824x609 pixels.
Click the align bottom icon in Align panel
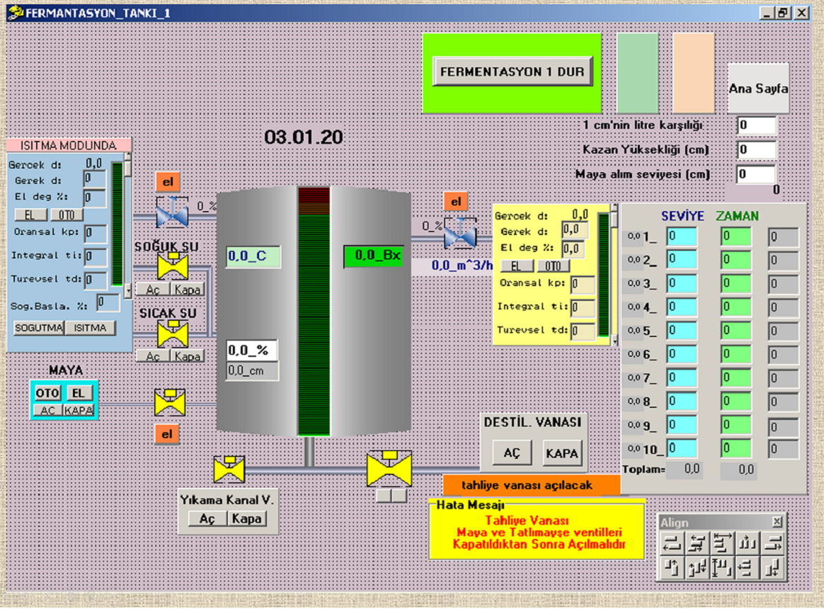tap(774, 567)
